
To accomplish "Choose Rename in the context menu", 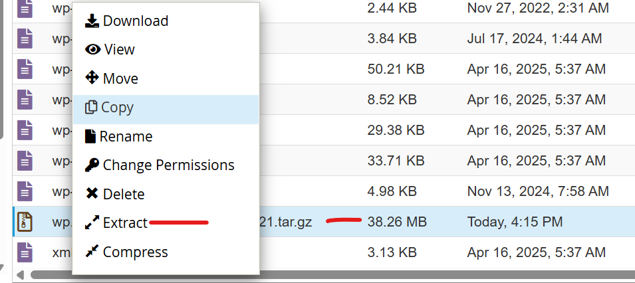I will tap(126, 137).
